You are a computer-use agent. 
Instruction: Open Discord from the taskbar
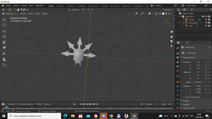click(x=103, y=116)
